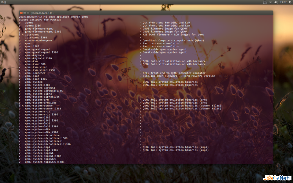Click the '[sudo] password for youxia:' line

coord(40,20)
